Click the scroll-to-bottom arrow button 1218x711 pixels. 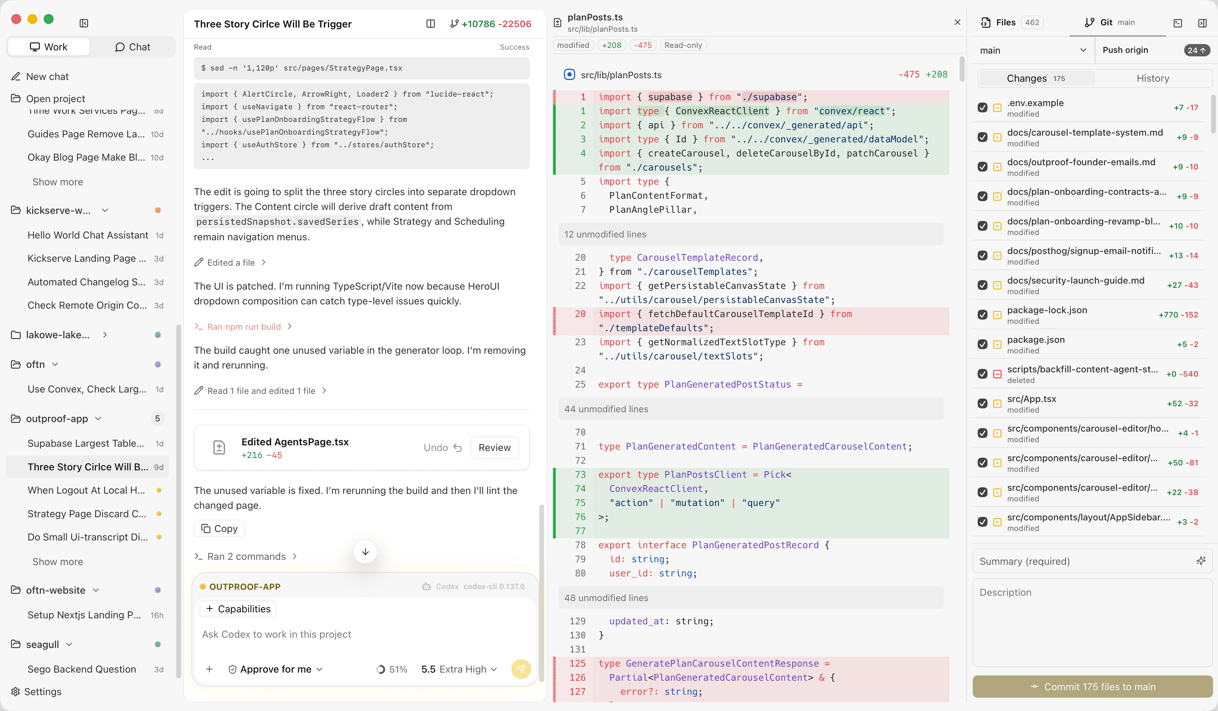click(x=365, y=551)
